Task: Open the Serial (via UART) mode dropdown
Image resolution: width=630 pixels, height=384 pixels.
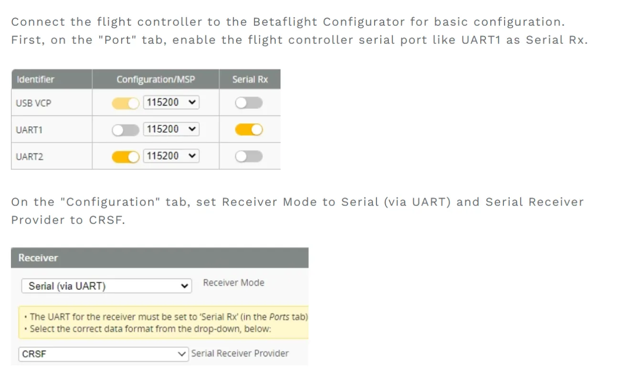Action: pyautogui.click(x=106, y=286)
